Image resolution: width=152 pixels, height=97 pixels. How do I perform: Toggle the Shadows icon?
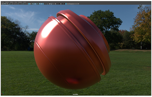[37, 4]
